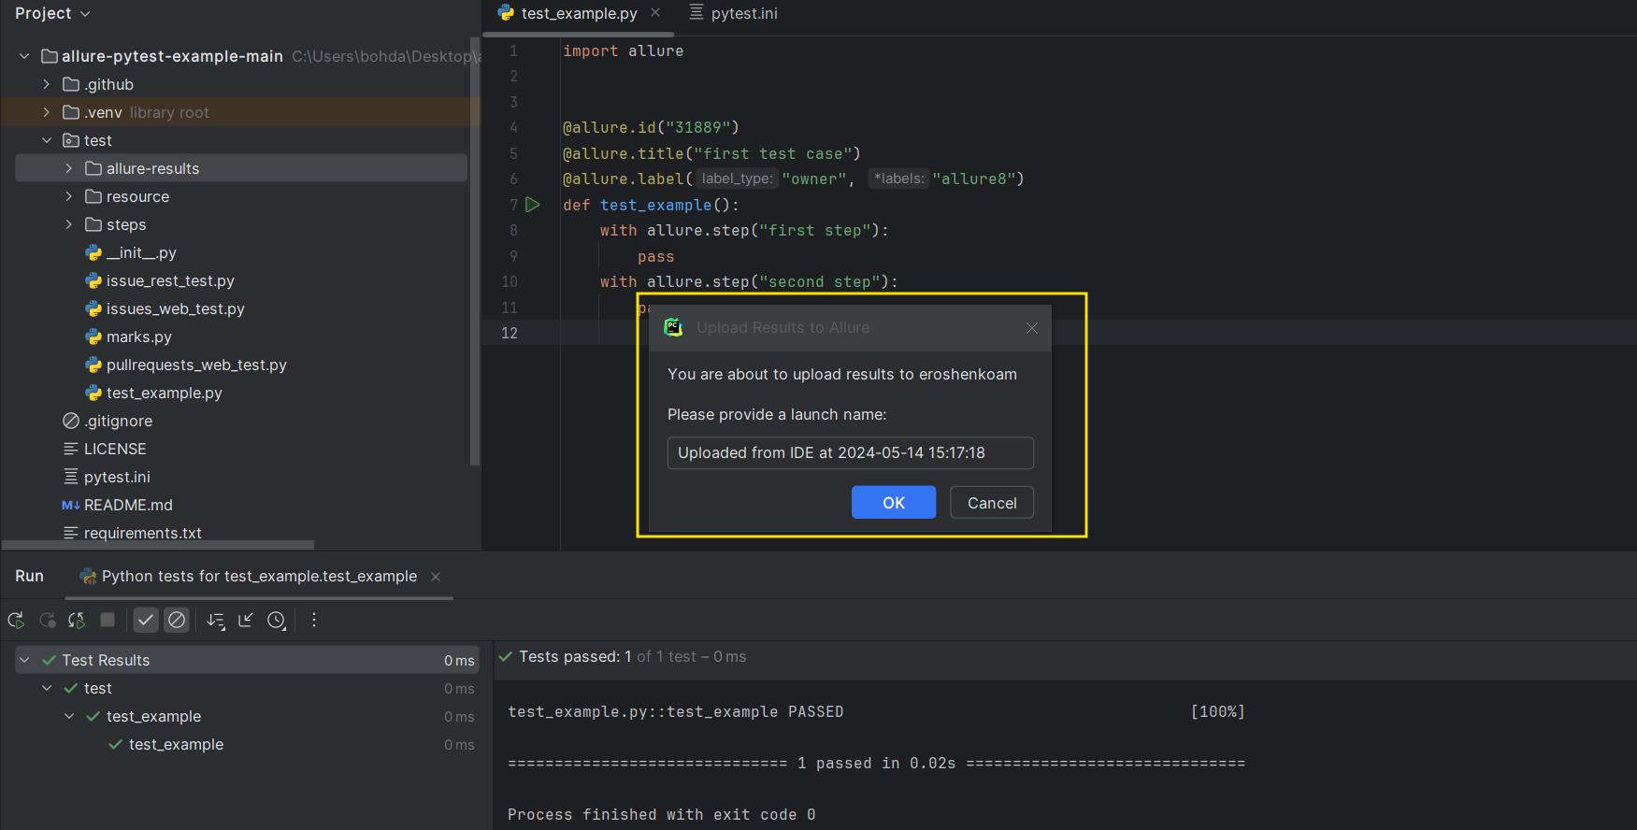
Task: Click the launch name input field
Action: [x=851, y=453]
